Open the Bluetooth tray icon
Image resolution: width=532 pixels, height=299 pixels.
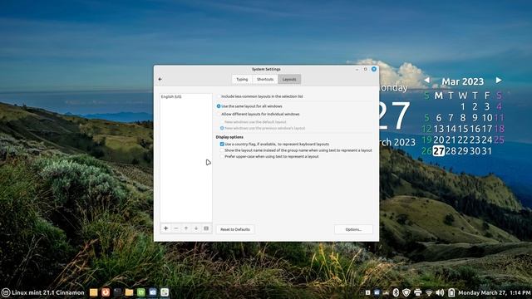pos(396,292)
